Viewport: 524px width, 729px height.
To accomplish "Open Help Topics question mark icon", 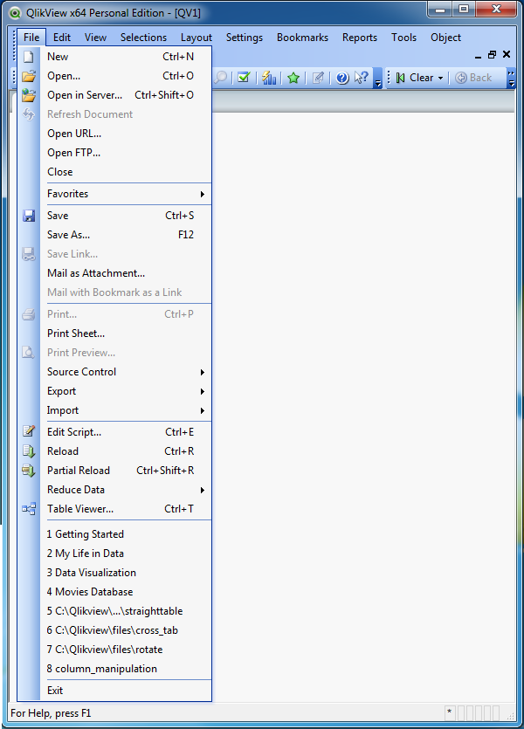I will [x=342, y=78].
